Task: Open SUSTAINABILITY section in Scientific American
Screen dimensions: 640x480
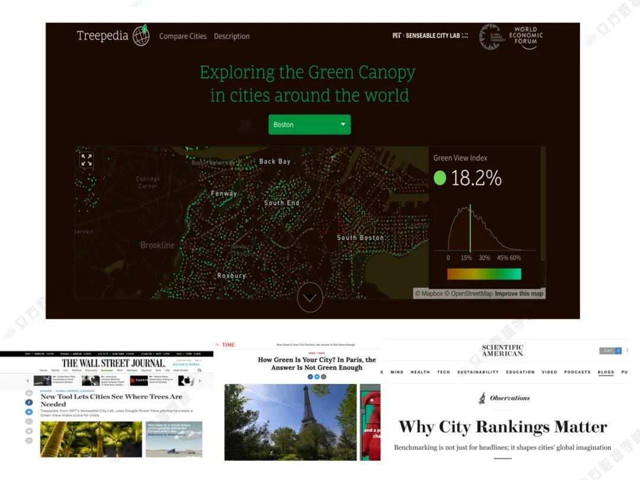Action: click(478, 372)
